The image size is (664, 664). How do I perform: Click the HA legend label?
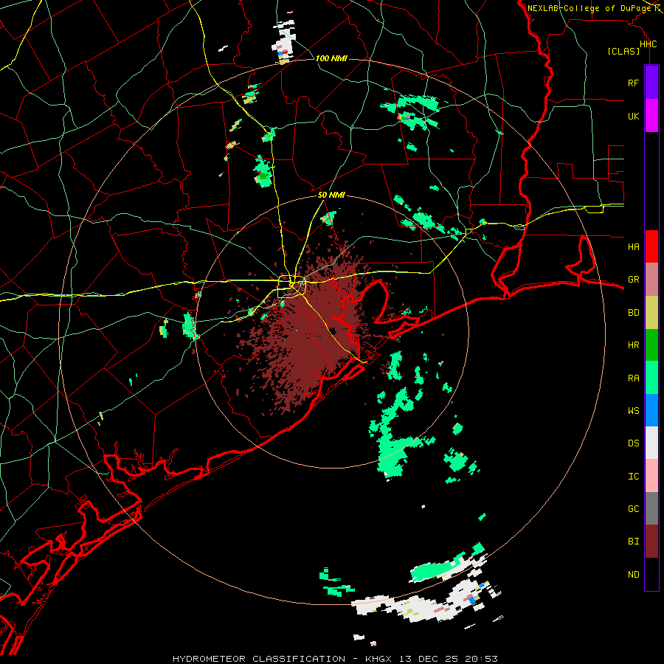[633, 246]
